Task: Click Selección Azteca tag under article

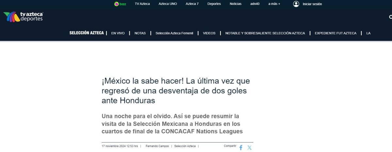Action: 185,146
